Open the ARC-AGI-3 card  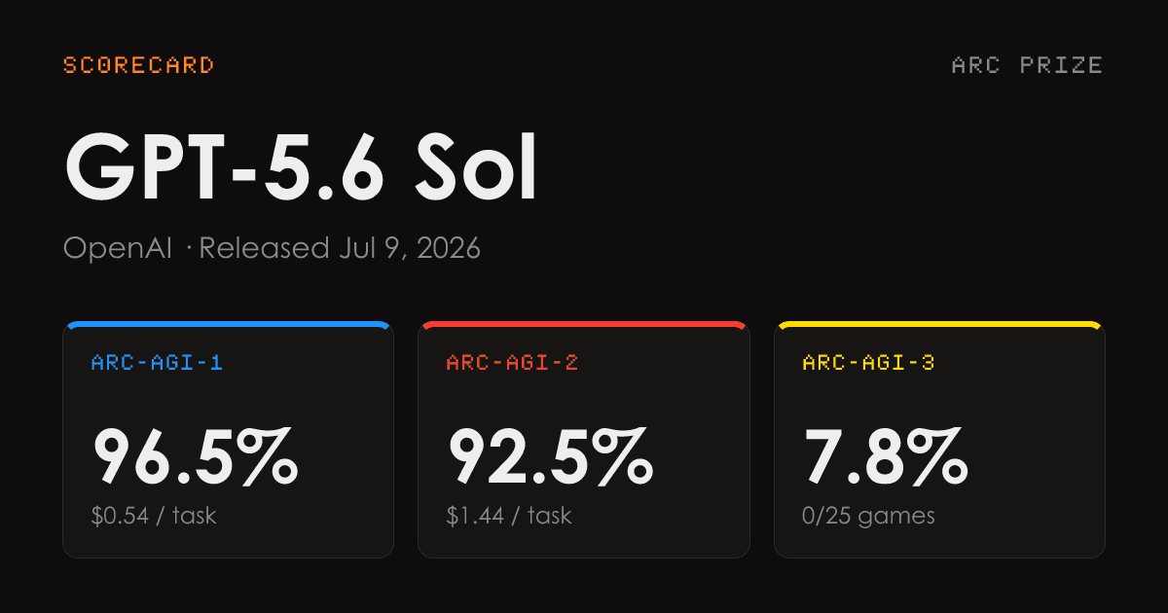[939, 439]
